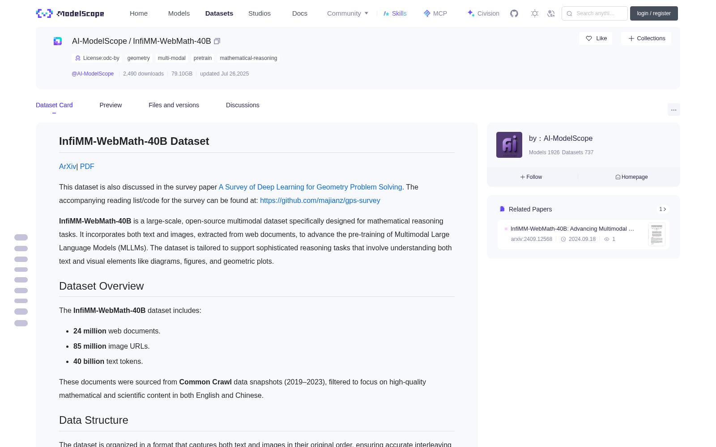Switch language with the translate icon

click(551, 13)
